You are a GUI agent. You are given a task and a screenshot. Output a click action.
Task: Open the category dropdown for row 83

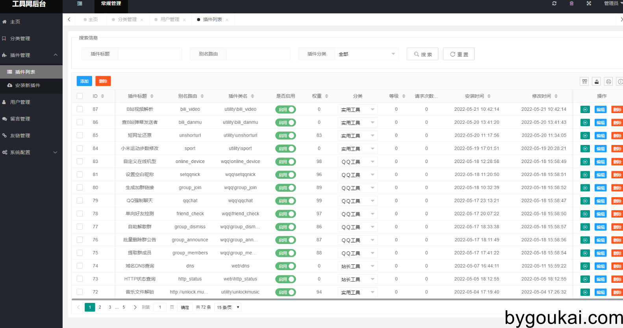(358, 162)
